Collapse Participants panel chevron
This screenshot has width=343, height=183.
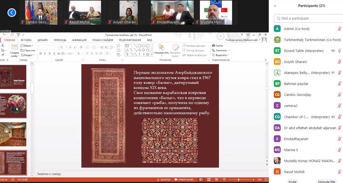(x=275, y=6)
